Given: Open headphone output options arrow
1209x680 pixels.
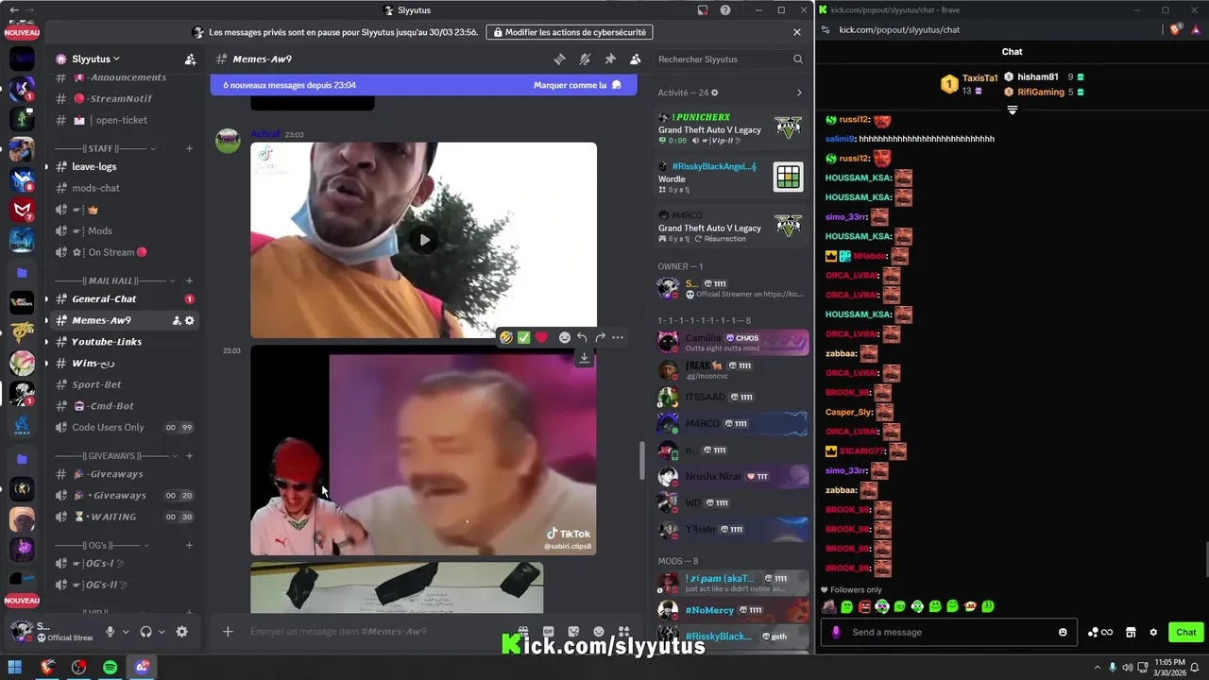Looking at the screenshot, I should pyautogui.click(x=162, y=632).
